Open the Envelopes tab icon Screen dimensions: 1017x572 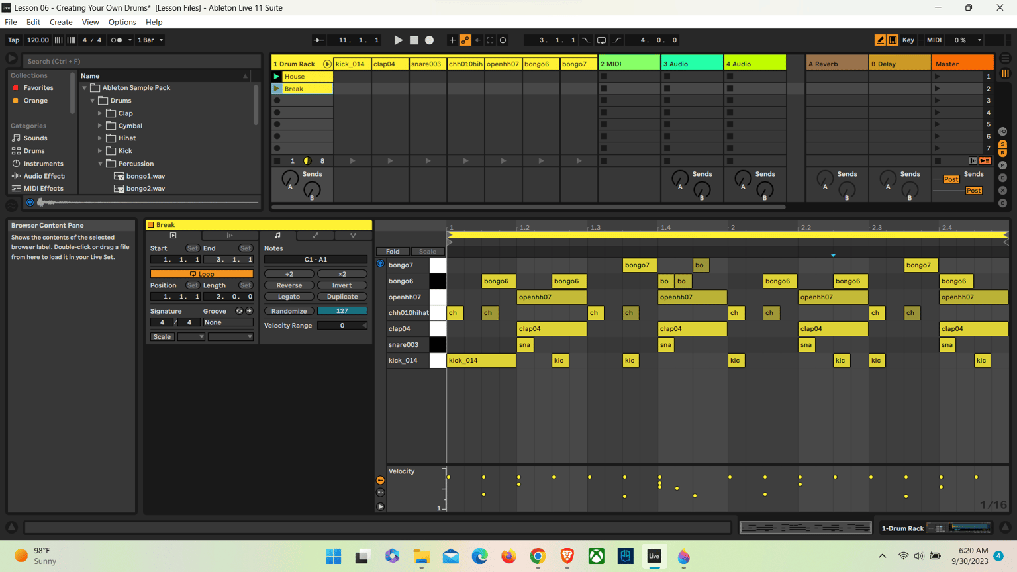pos(315,236)
